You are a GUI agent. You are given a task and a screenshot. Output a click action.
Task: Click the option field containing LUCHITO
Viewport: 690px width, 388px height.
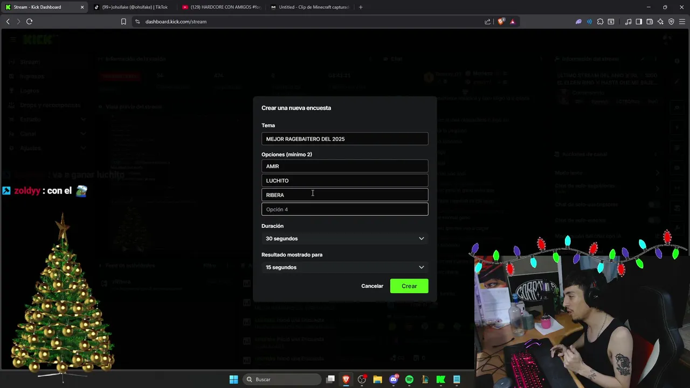pyautogui.click(x=345, y=181)
